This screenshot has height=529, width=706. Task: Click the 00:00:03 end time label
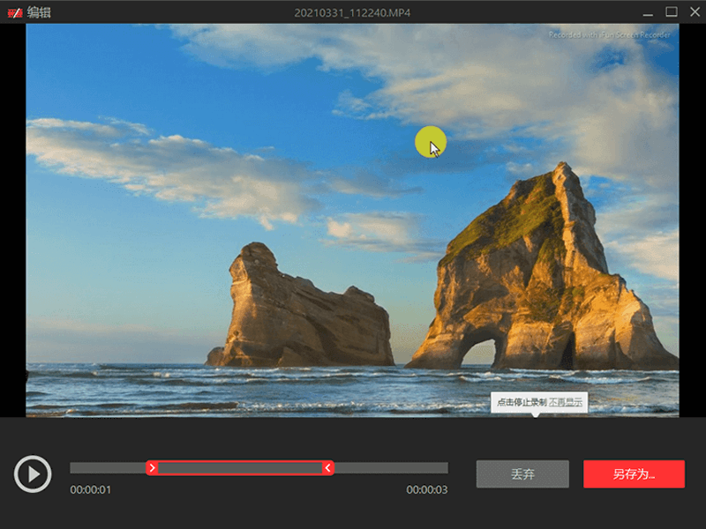[426, 490]
